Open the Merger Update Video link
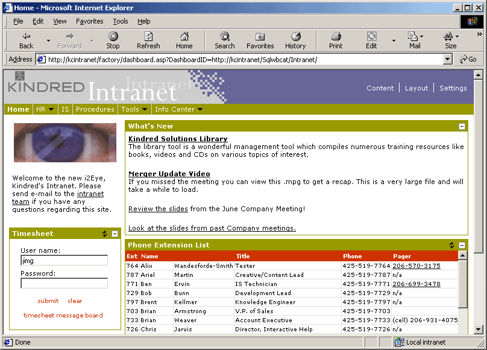Screen dimensions: 487x350 click(169, 174)
